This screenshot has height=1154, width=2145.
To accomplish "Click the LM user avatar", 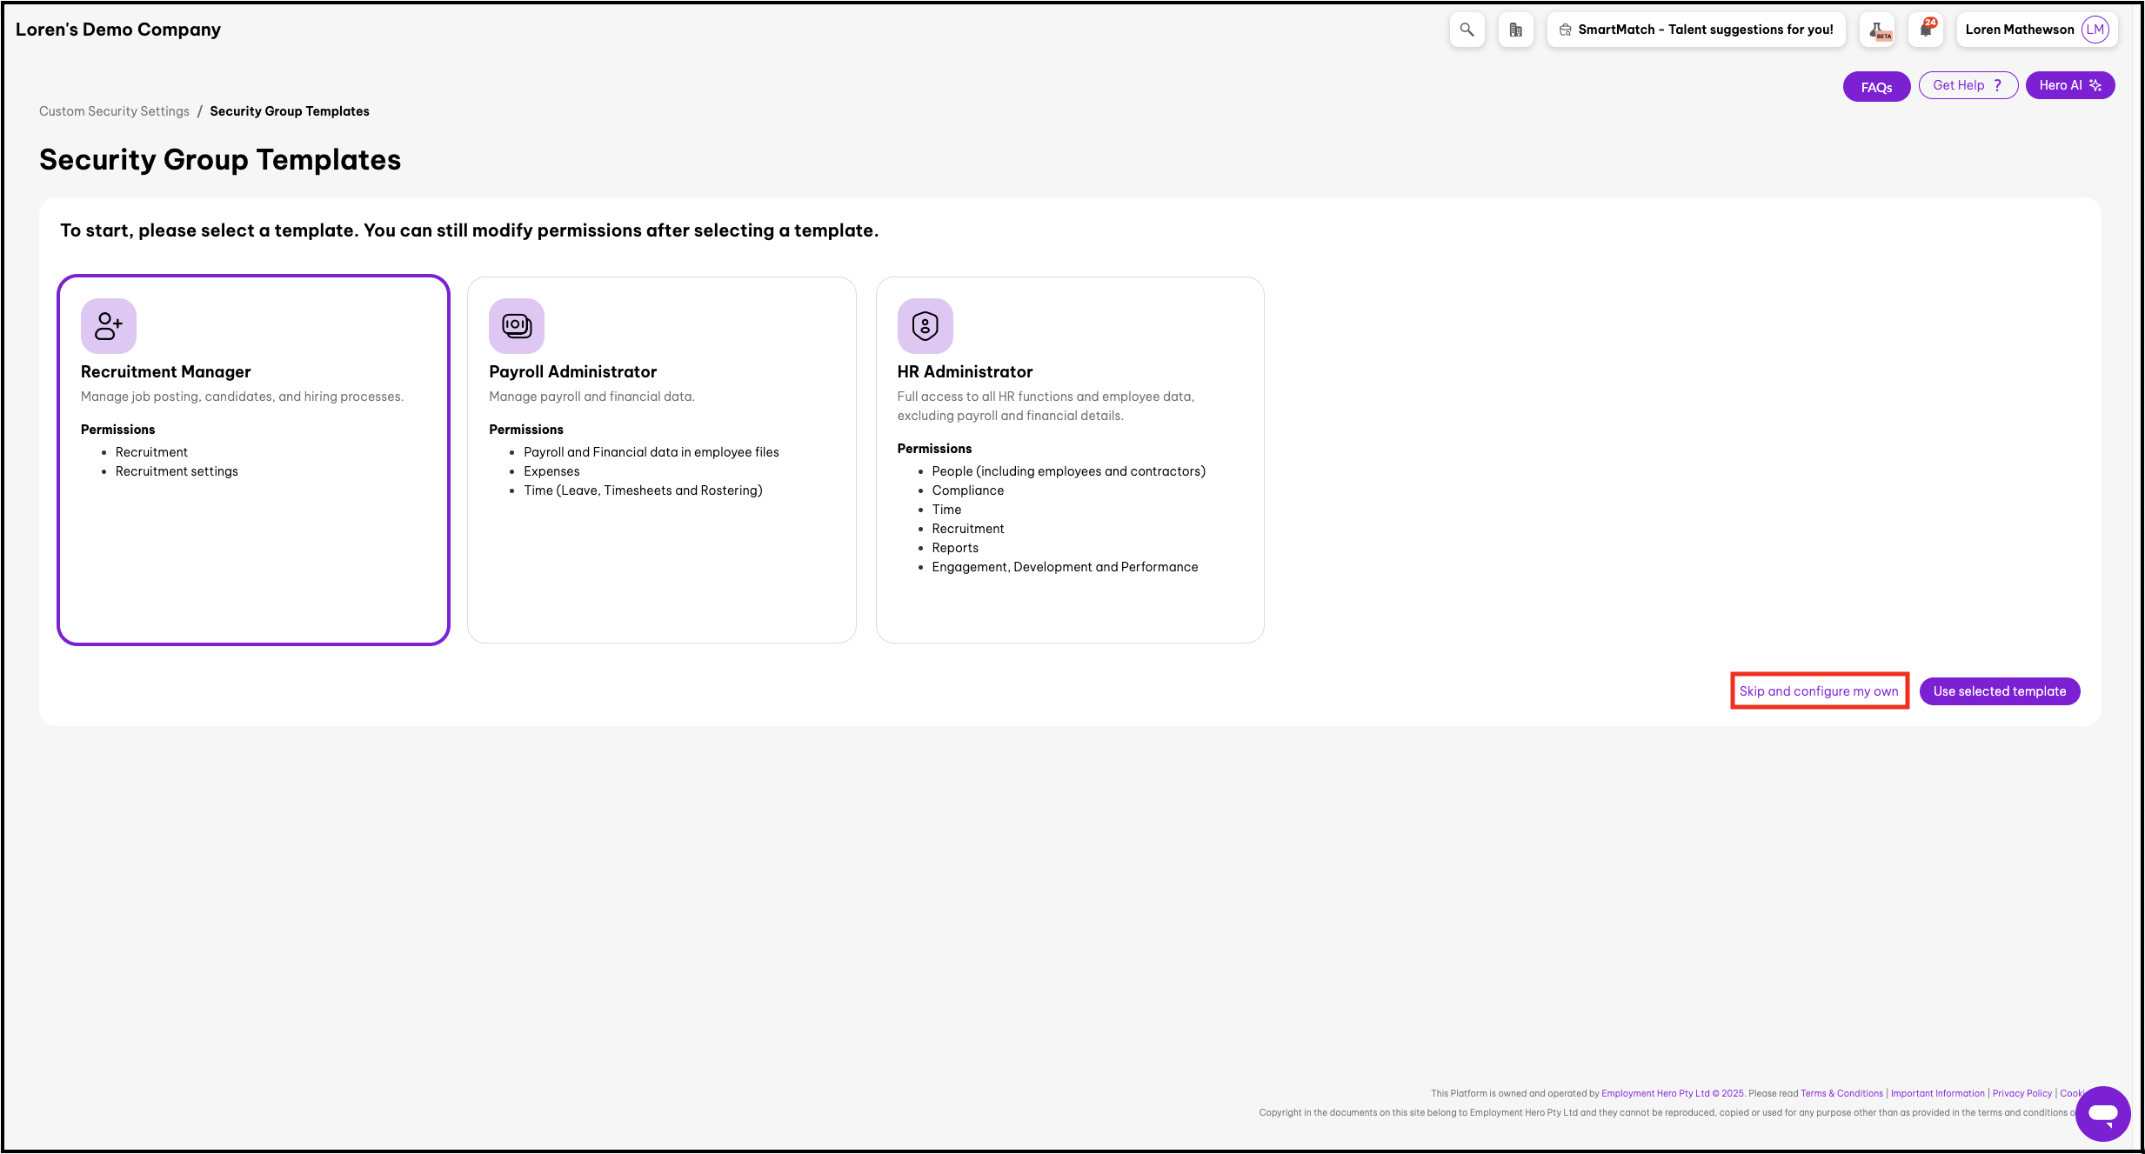I will (x=2095, y=30).
